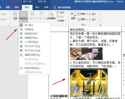This screenshot has width=125, height=99.
Task: Click the 高度 height icon
Action: click(79, 14)
